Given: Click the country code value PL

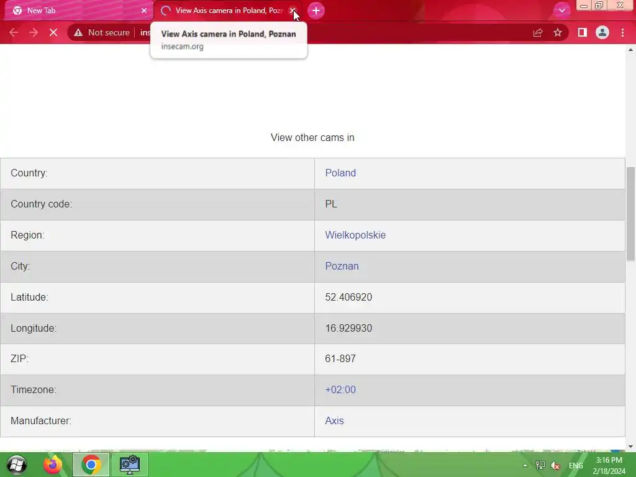Looking at the screenshot, I should pyautogui.click(x=331, y=204).
